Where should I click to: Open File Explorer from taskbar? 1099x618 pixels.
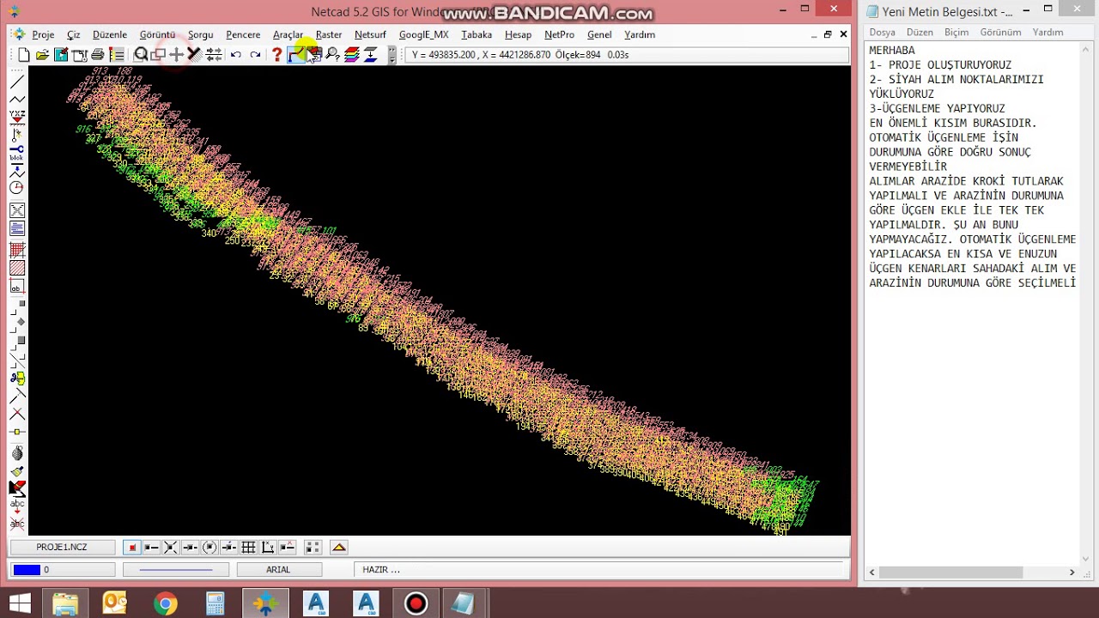65,603
